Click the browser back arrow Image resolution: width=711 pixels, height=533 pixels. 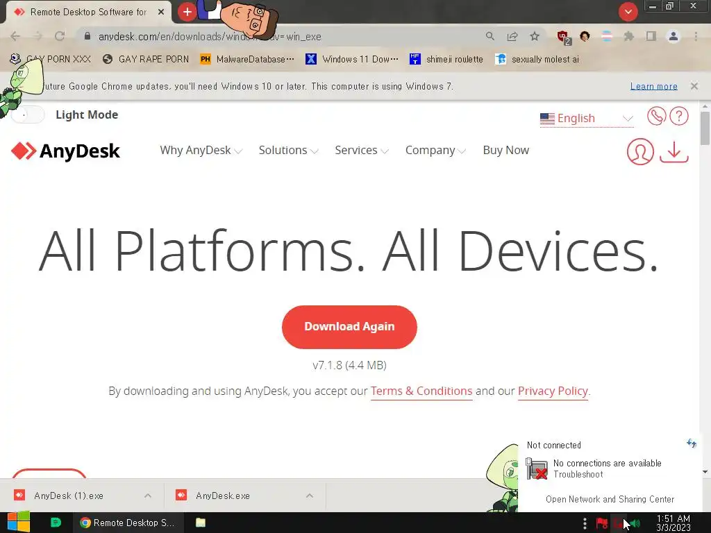(x=15, y=36)
